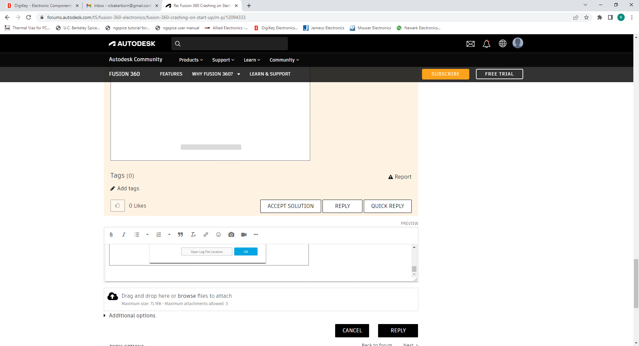Click the ACCEPT SOLUTION button
Screen dimensions: 639x346
tap(290, 206)
